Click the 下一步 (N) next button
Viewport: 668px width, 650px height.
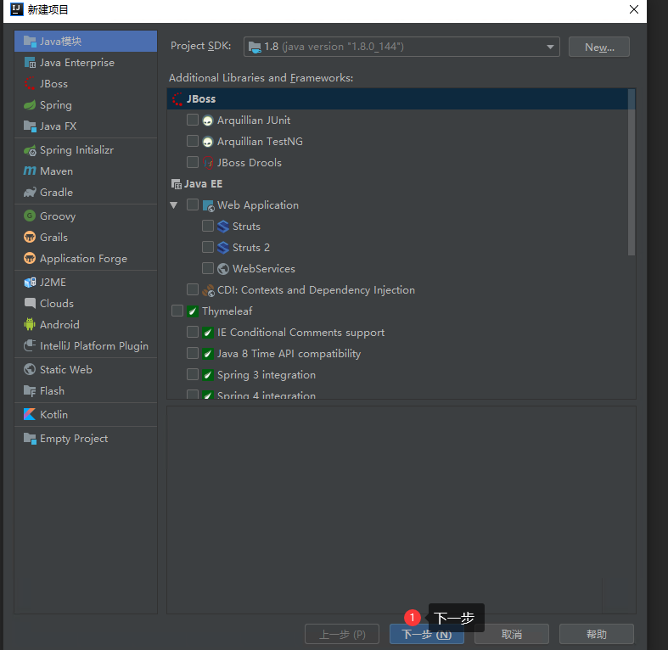(426, 634)
